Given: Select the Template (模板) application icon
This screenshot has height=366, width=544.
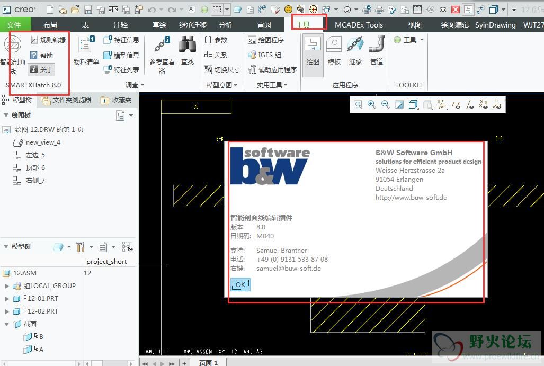Looking at the screenshot, I should (334, 51).
